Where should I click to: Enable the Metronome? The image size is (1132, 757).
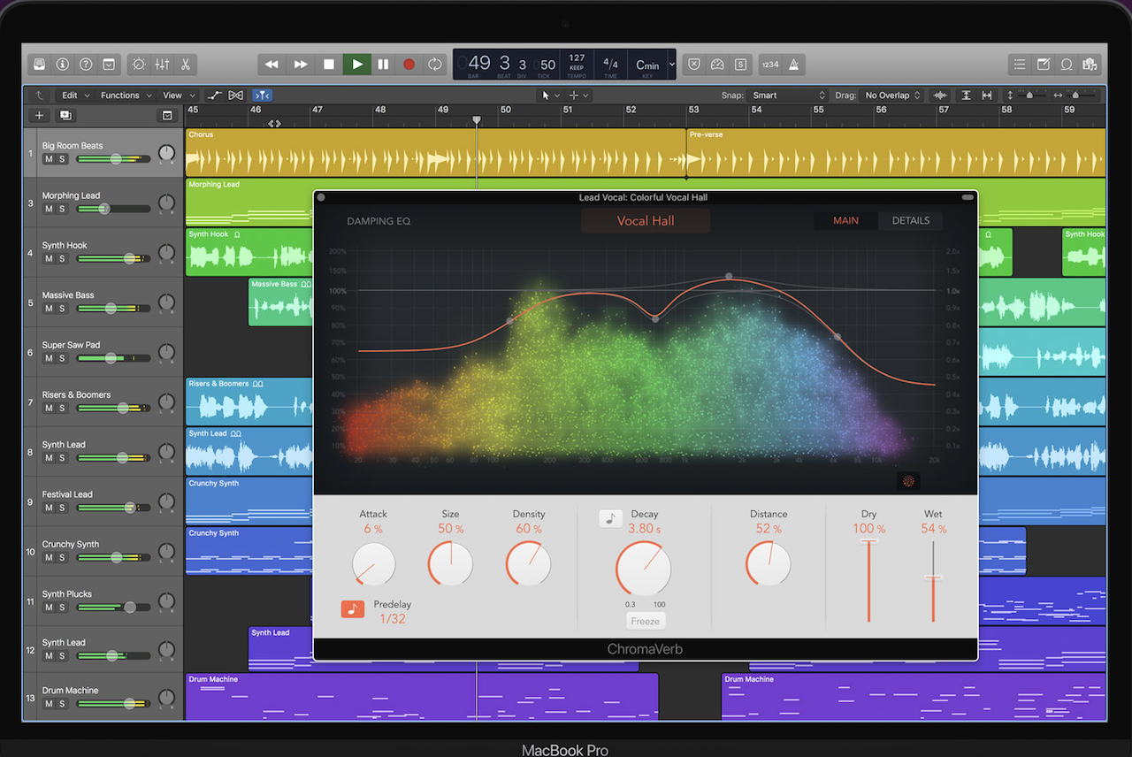(794, 64)
